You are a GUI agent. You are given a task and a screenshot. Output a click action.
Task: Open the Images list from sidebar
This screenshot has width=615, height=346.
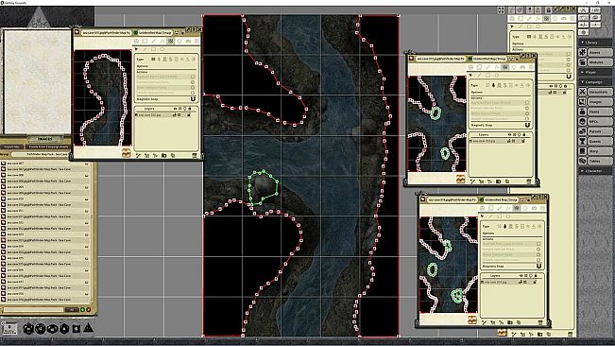[x=595, y=101]
